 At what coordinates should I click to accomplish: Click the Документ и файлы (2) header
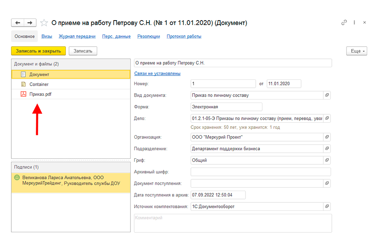(x=71, y=64)
